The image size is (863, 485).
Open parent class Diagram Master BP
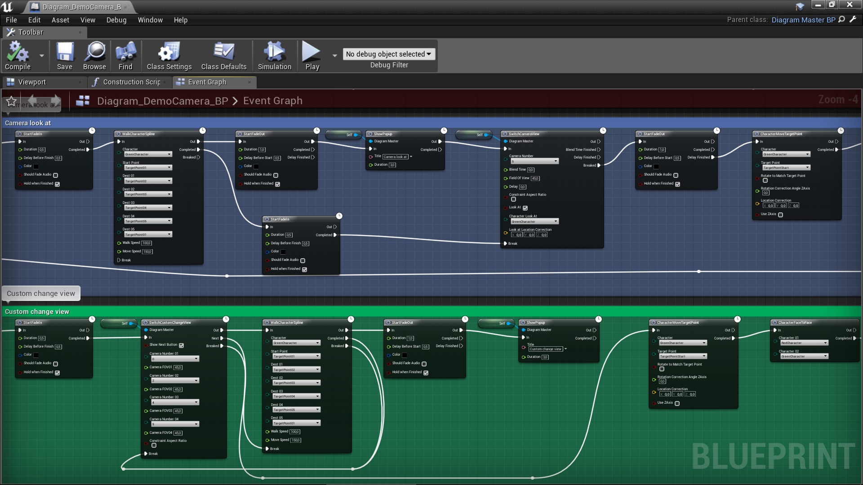pyautogui.click(x=804, y=20)
